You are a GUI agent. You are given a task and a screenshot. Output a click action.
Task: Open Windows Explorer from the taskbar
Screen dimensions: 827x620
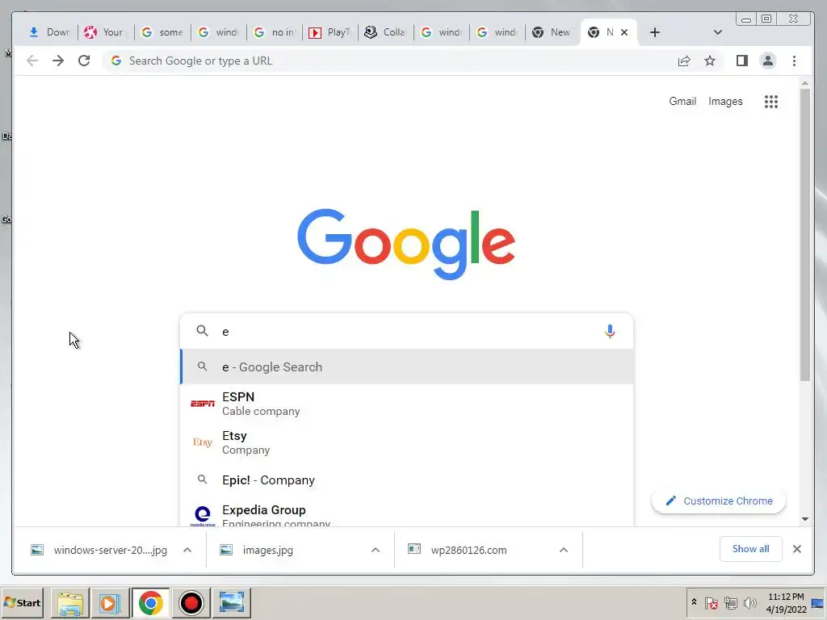coord(70,602)
